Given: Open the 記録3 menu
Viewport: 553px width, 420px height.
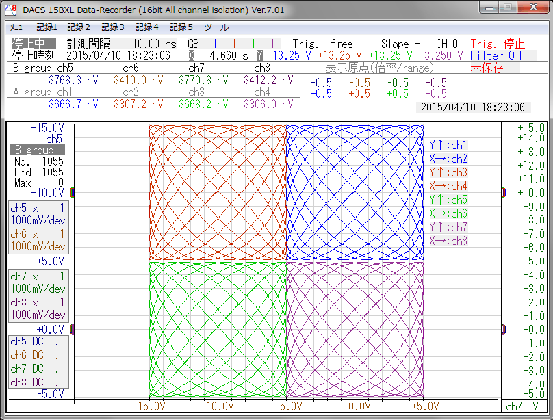Looking at the screenshot, I should (x=113, y=27).
